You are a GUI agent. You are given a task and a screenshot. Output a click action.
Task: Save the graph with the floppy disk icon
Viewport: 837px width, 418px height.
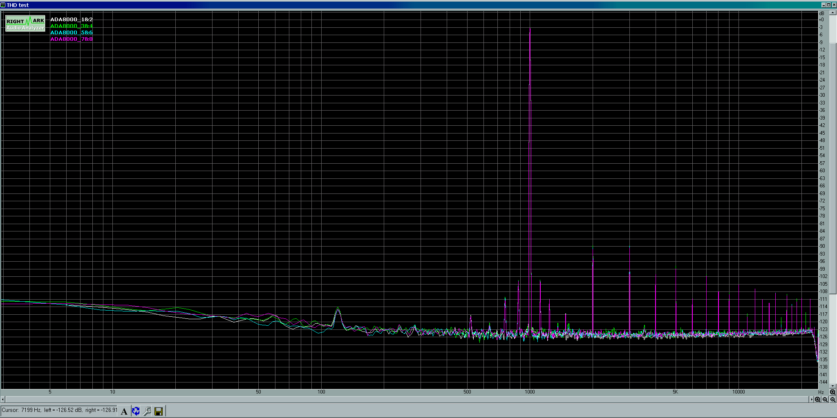click(159, 411)
